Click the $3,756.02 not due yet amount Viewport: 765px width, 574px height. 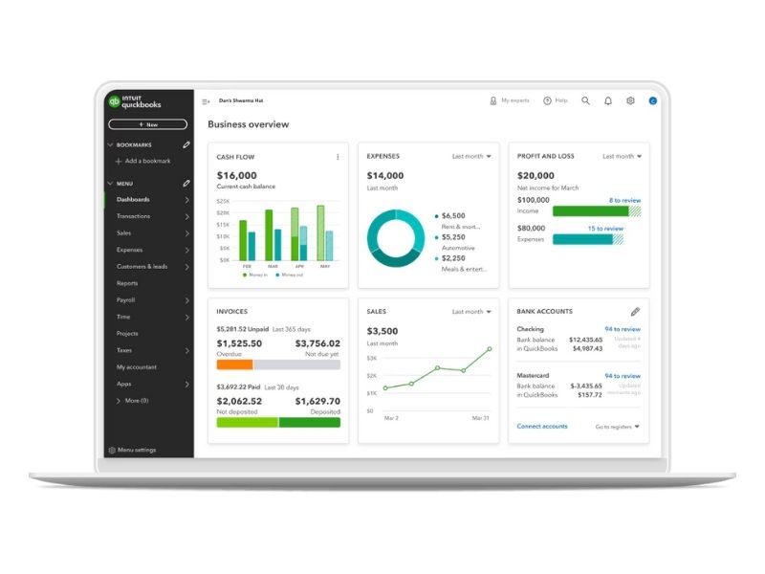pos(317,343)
